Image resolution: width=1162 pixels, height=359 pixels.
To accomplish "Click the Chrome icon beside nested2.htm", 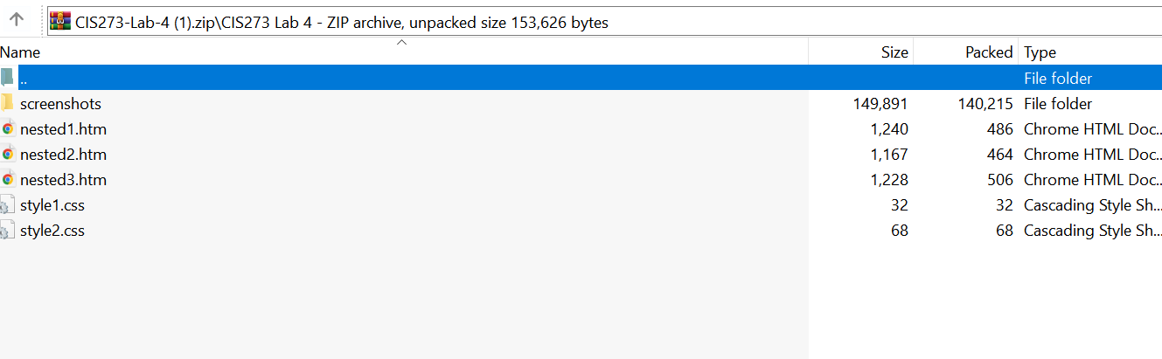I will tap(7, 155).
